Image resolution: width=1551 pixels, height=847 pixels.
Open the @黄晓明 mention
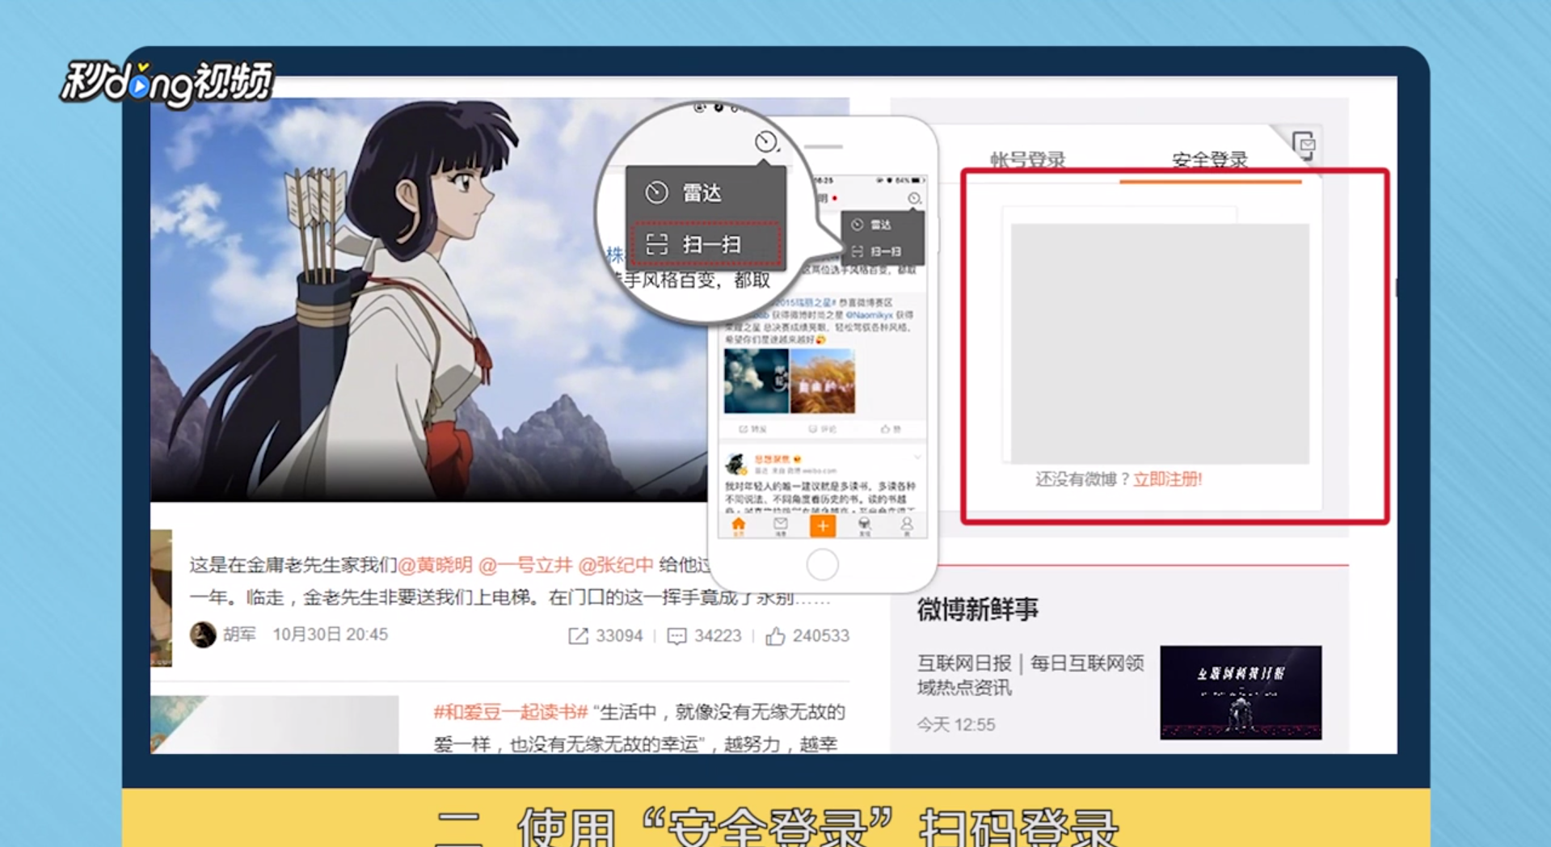(435, 565)
